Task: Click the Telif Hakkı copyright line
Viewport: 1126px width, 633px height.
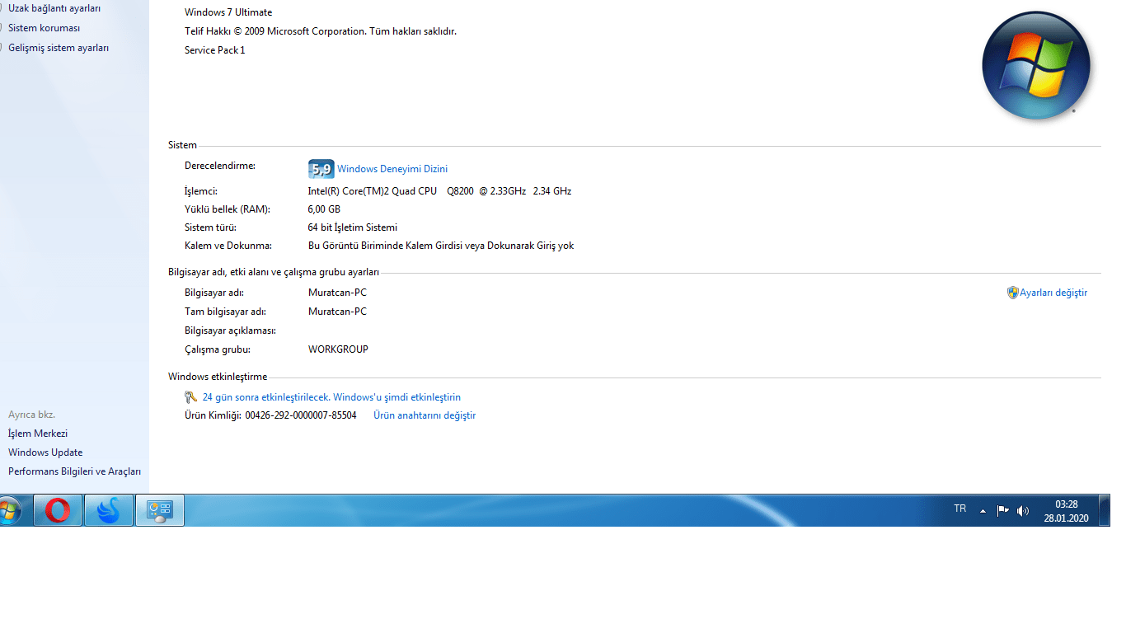Action: 321,31
